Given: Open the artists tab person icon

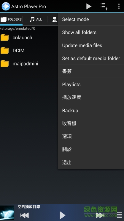Looking at the screenshot, I should click(x=55, y=19).
